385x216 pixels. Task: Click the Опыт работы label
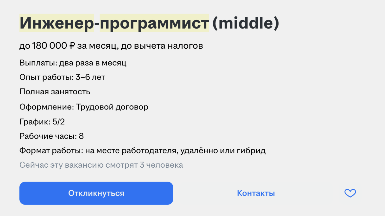tap(46, 77)
